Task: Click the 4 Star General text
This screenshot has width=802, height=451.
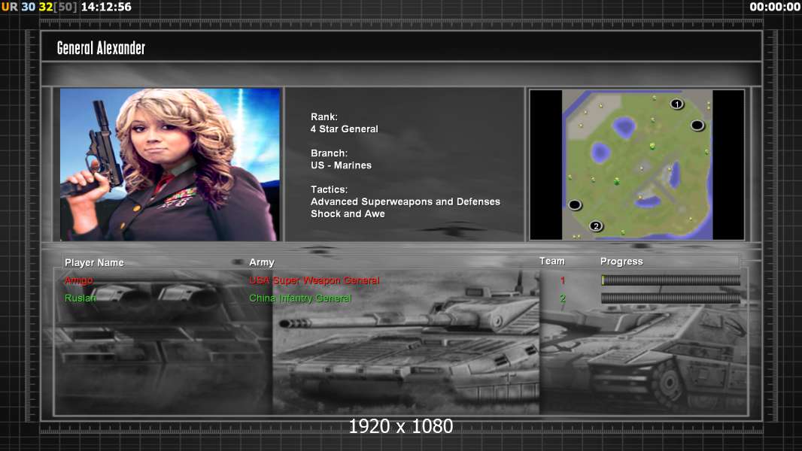Action: point(345,129)
